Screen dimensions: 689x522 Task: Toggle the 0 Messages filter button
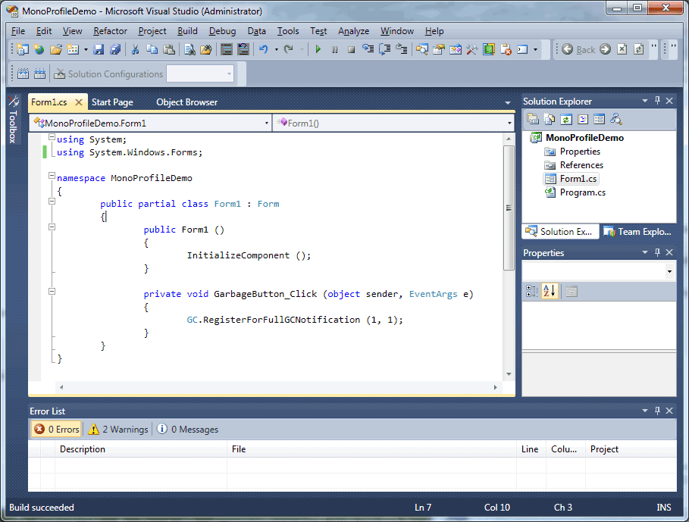tap(188, 429)
